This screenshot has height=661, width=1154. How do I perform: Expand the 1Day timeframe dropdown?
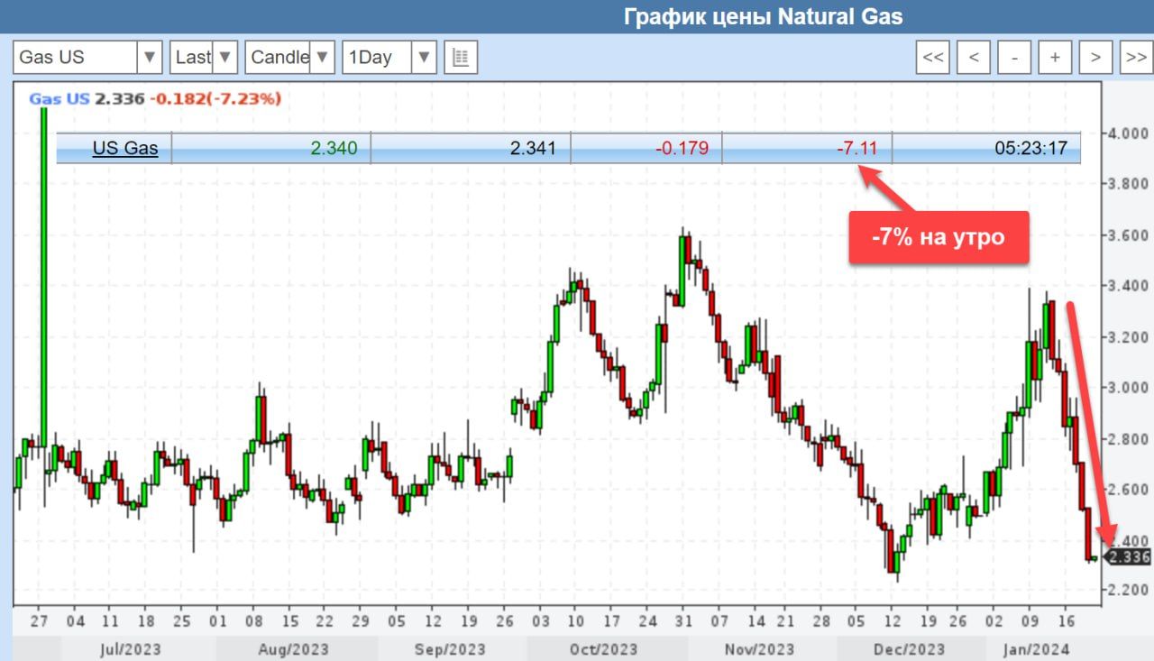(x=389, y=58)
